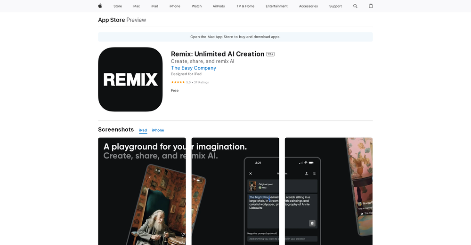Open the Accessories menu
Image resolution: width=471 pixels, height=245 pixels.
pyautogui.click(x=308, y=6)
